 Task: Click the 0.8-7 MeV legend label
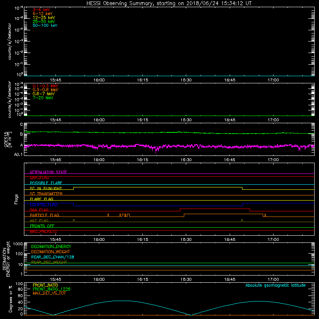pos(43,94)
